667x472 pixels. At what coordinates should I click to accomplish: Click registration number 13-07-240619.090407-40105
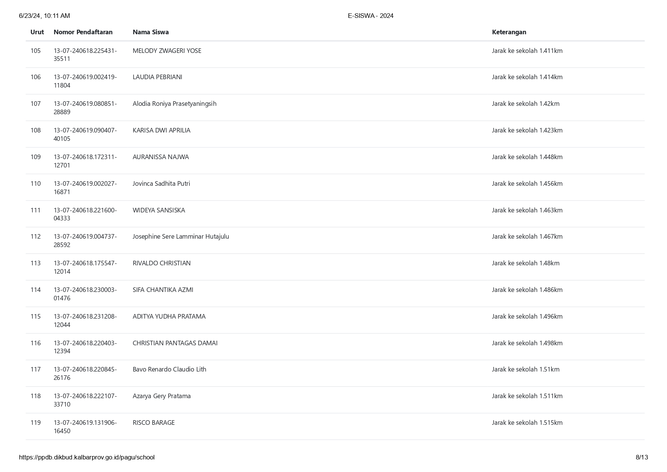(x=85, y=134)
